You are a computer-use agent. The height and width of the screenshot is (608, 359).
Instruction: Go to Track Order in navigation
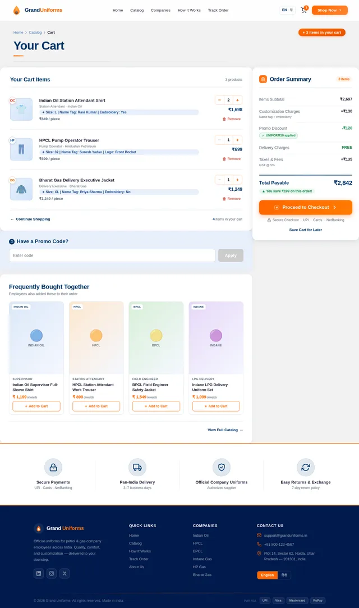point(218,10)
